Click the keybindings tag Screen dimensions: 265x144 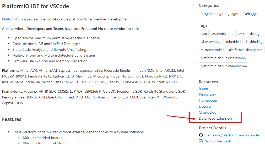point(255,42)
